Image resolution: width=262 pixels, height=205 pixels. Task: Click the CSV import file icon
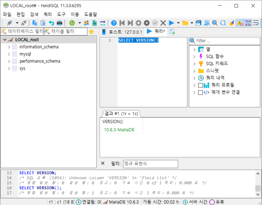click(95, 23)
